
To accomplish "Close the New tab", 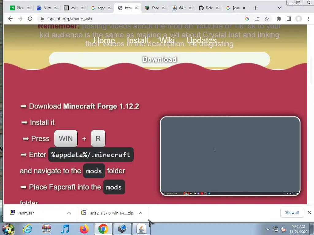I will (29, 8).
